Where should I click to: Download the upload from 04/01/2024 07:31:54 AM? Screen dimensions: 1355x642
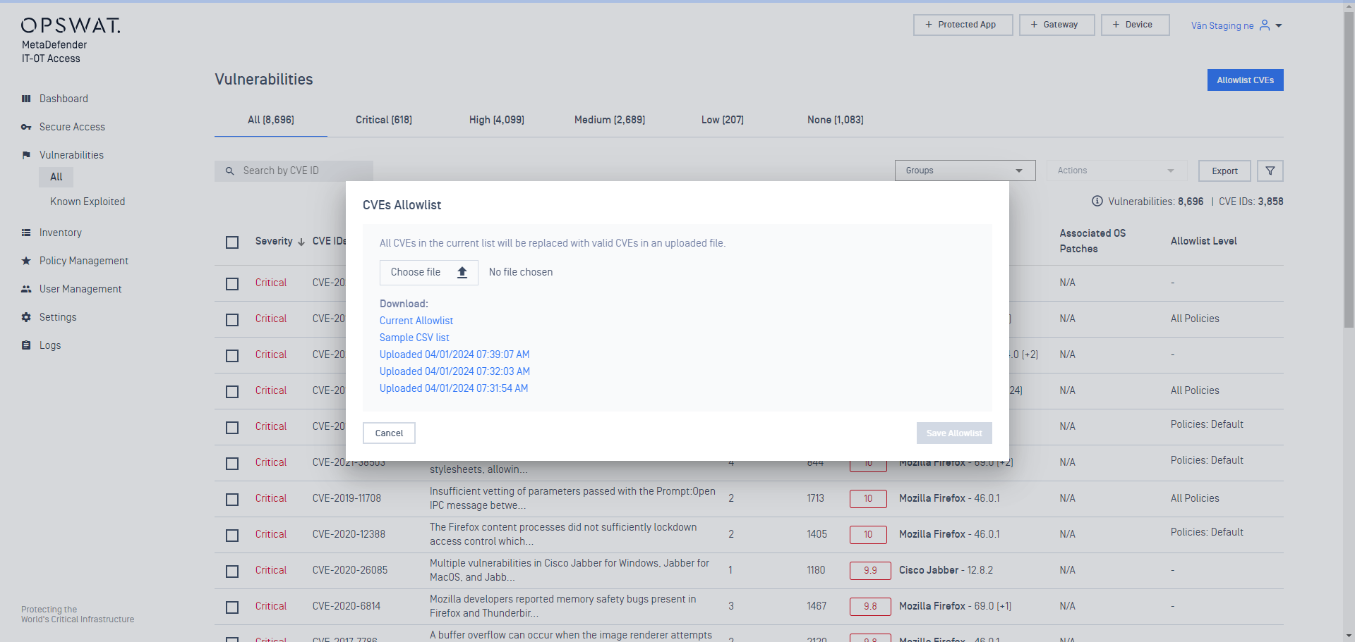(x=454, y=388)
